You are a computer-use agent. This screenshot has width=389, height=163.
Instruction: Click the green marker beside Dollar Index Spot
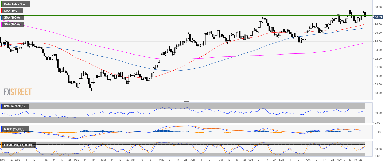[2, 4]
